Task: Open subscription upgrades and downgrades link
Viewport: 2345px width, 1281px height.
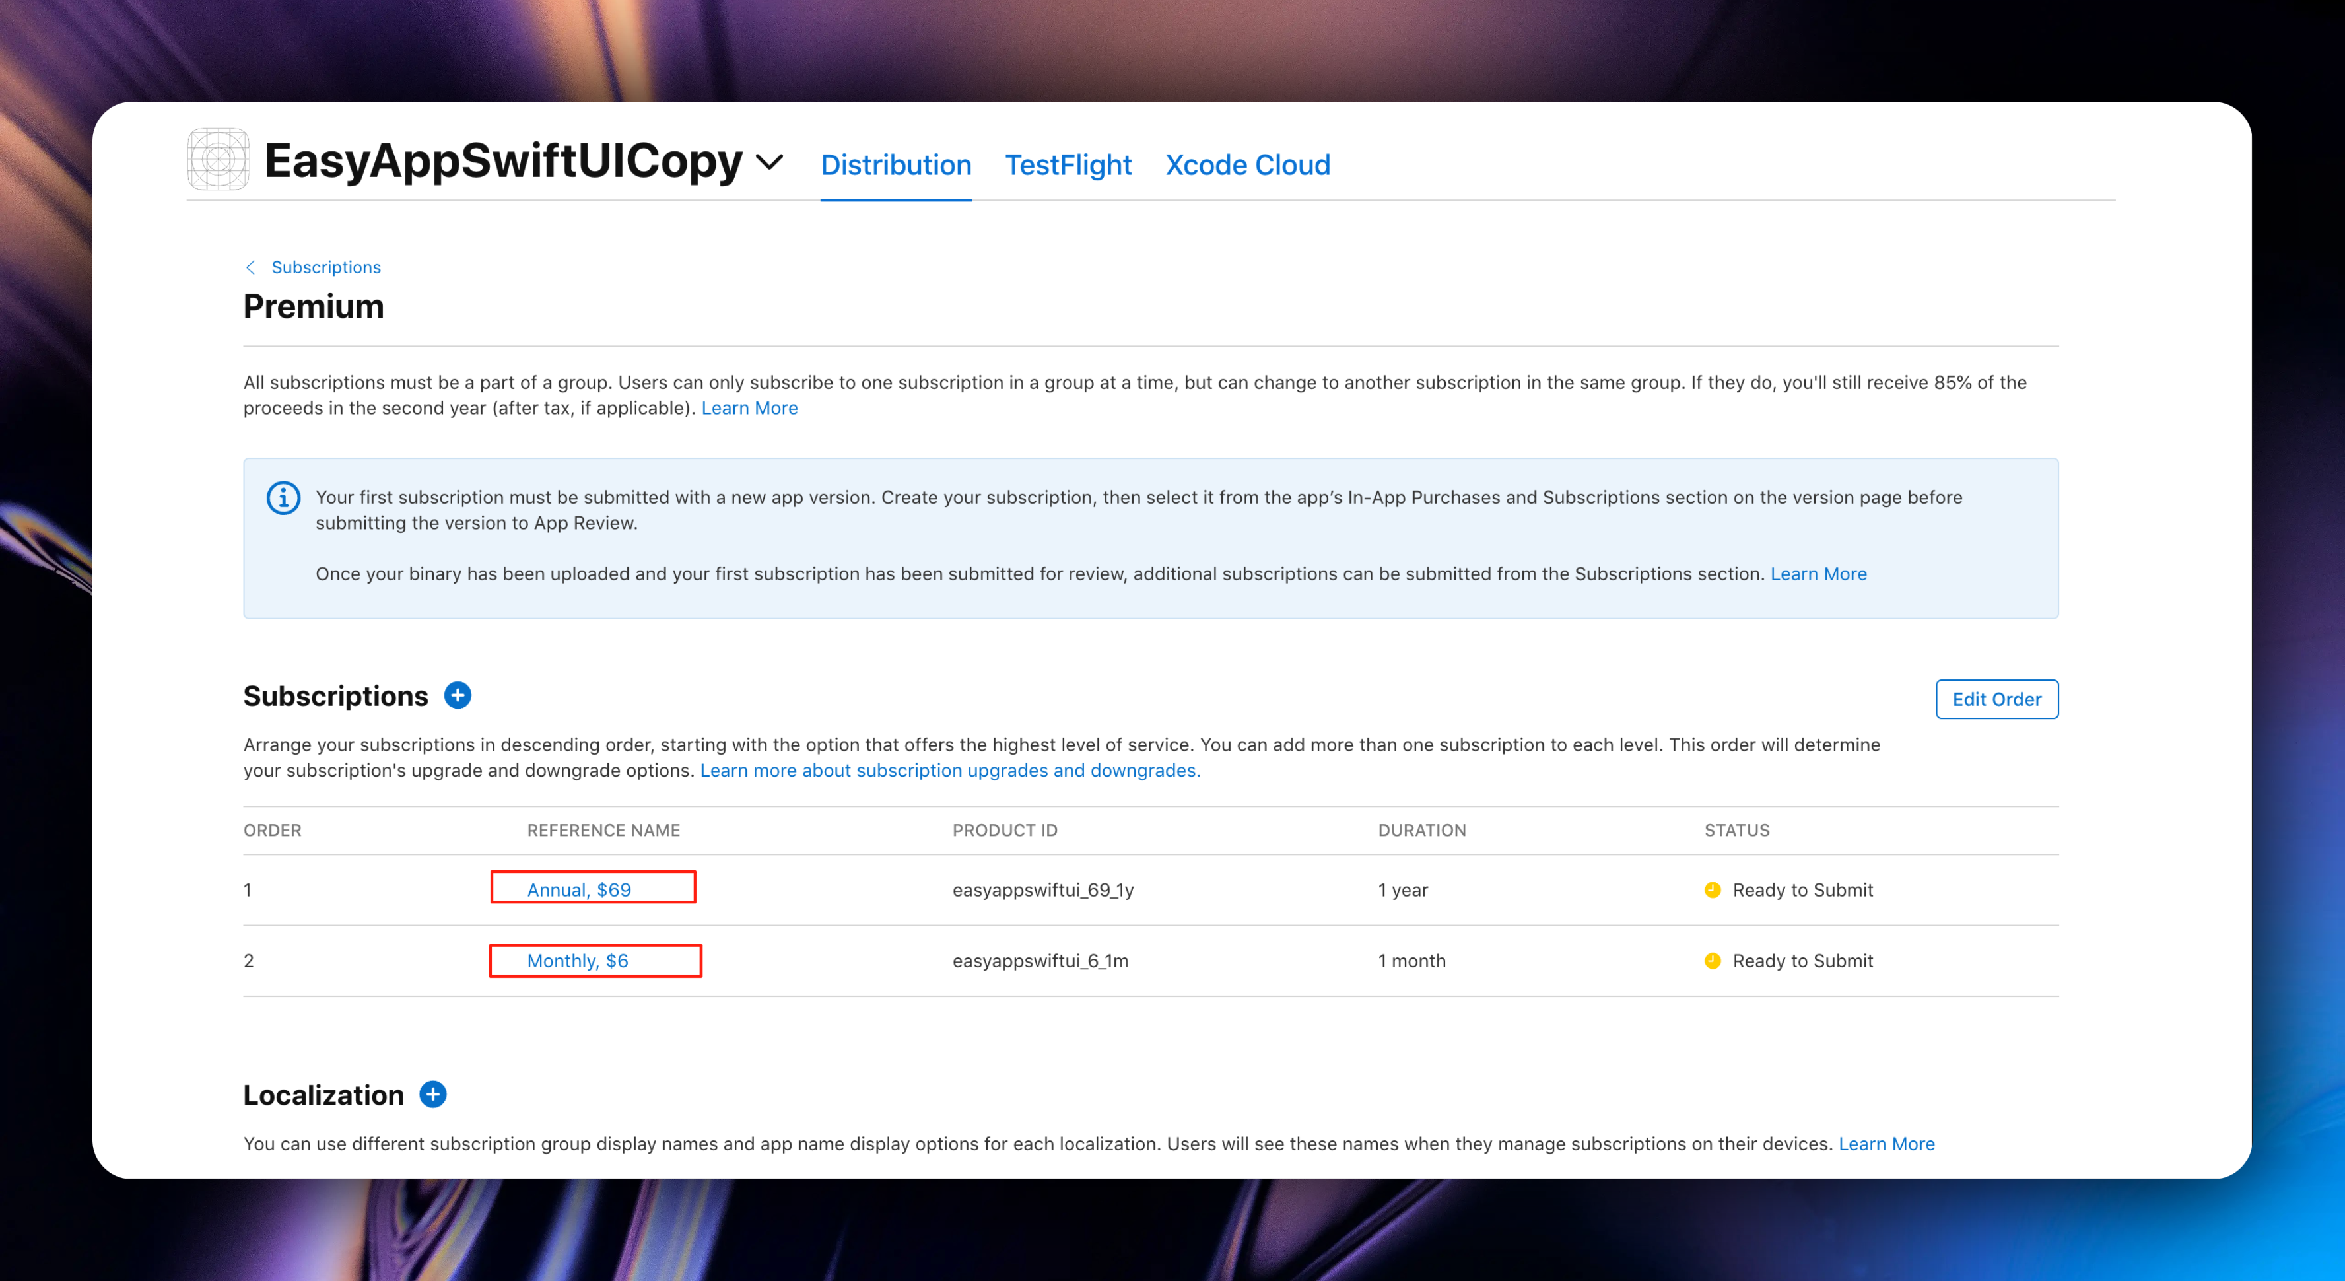Action: (949, 770)
